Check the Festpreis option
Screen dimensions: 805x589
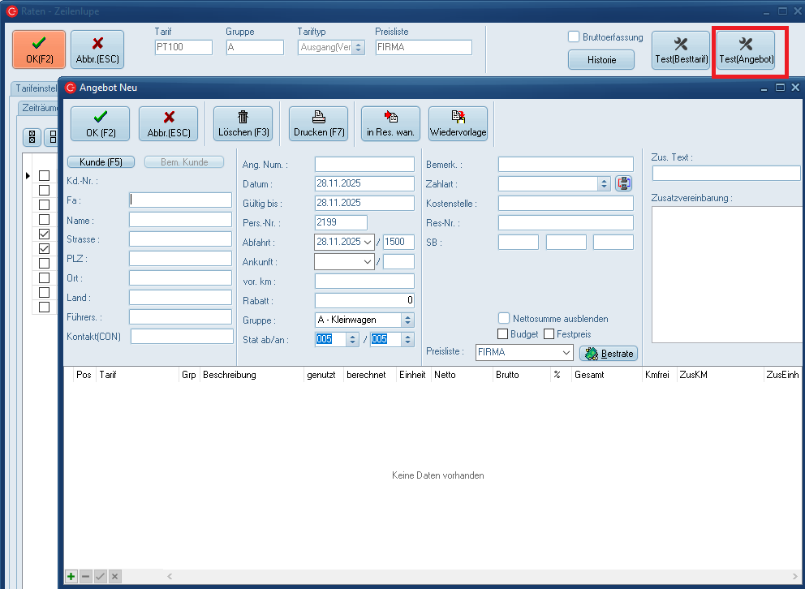[549, 334]
